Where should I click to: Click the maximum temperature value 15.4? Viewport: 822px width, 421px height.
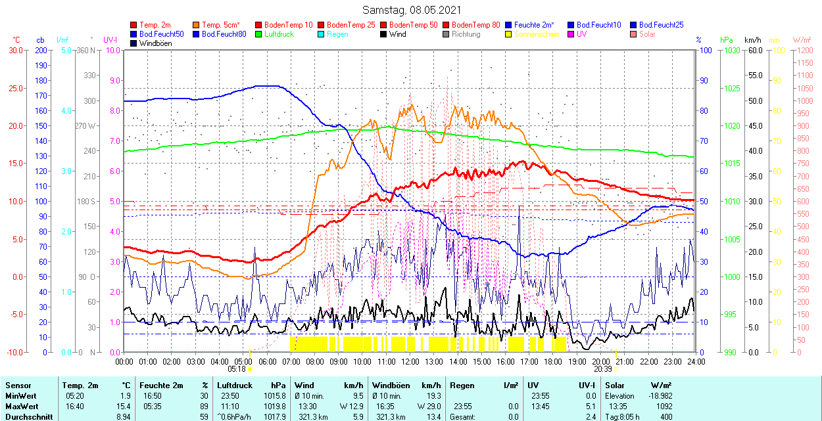point(124,407)
